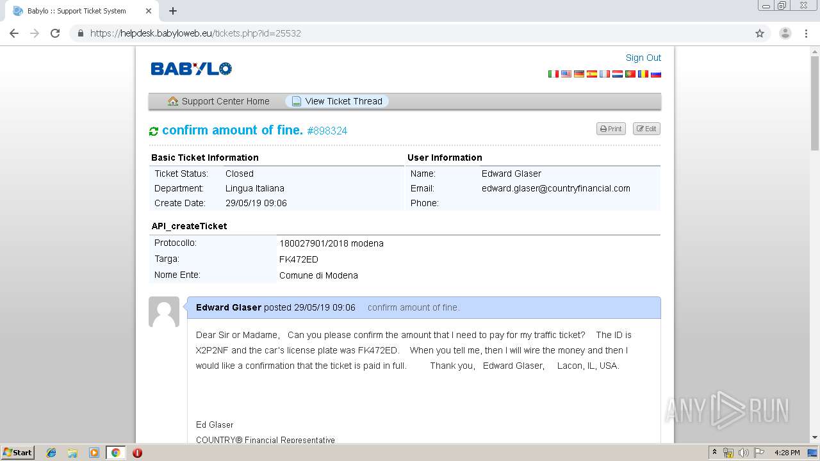The image size is (820, 461).
Task: Click department value Lingua Italiana
Action: click(x=255, y=188)
